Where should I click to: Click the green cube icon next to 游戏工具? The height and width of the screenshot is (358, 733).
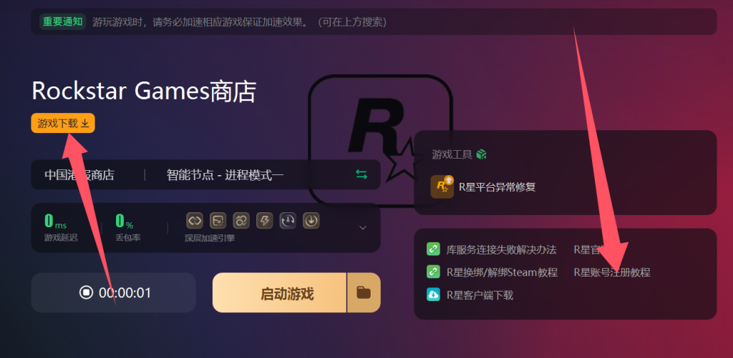[482, 154]
